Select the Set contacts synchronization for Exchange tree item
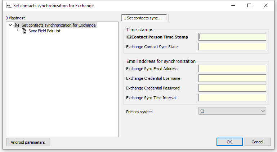 click(58, 26)
